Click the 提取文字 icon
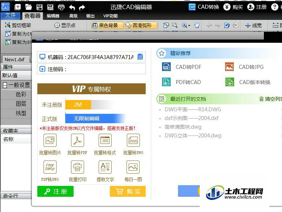The image size is (282, 212). pos(105,167)
